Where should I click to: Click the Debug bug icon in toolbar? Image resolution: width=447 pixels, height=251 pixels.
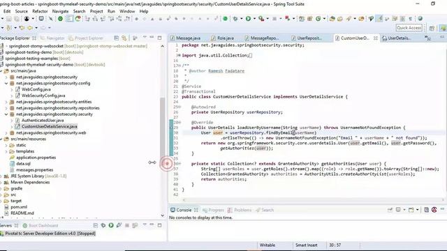click(235, 19)
